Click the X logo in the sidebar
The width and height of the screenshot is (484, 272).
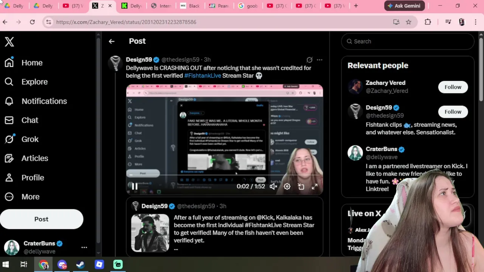click(9, 42)
